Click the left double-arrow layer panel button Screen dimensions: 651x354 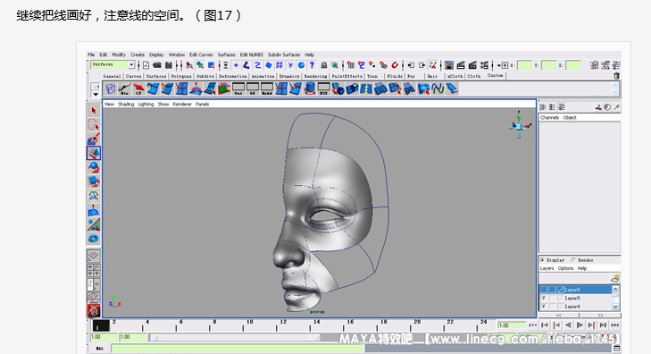click(x=559, y=316)
